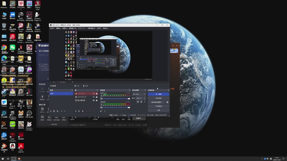Toggle visibility eye of 文本 (GDI+) source
The image size is (287, 161).
(x=94, y=94)
